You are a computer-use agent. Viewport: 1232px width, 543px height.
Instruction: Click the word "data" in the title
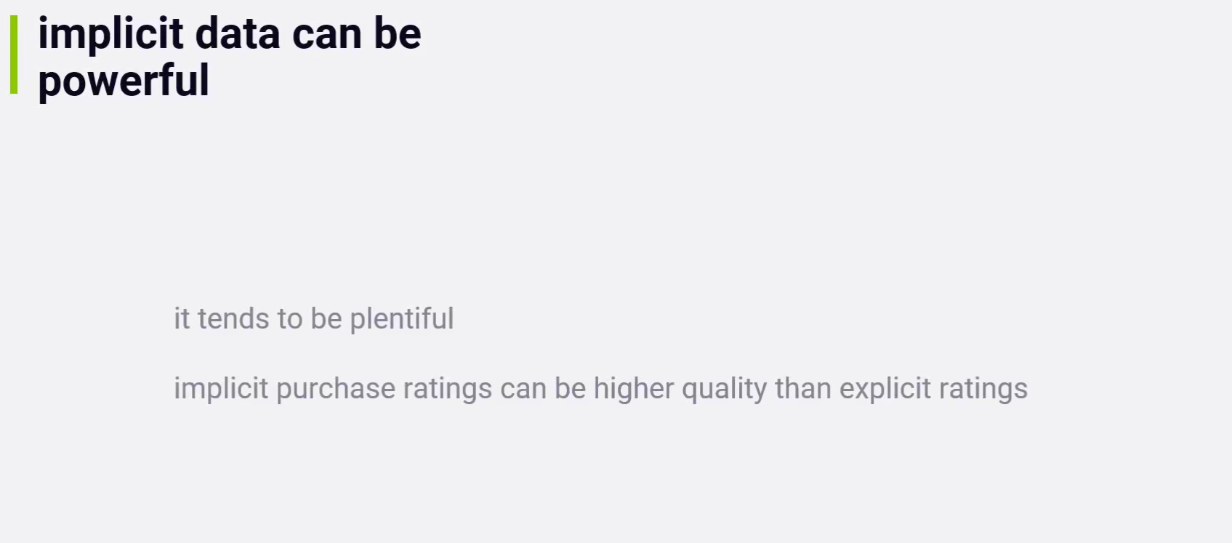(238, 33)
